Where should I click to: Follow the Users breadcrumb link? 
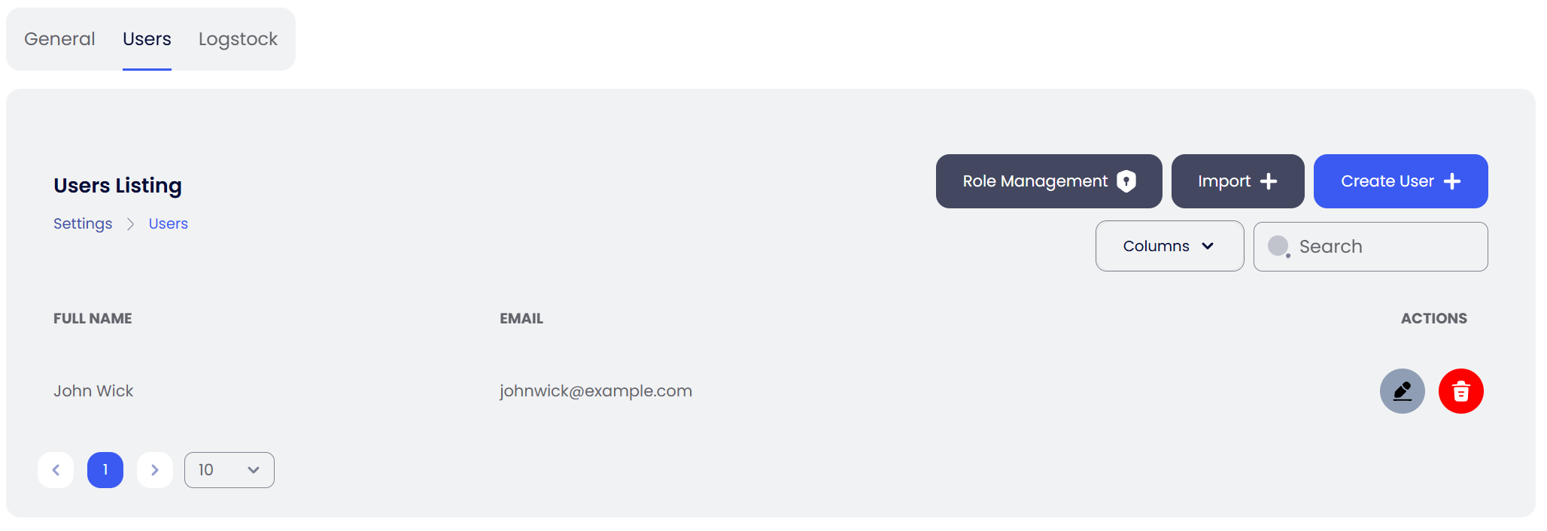169,224
